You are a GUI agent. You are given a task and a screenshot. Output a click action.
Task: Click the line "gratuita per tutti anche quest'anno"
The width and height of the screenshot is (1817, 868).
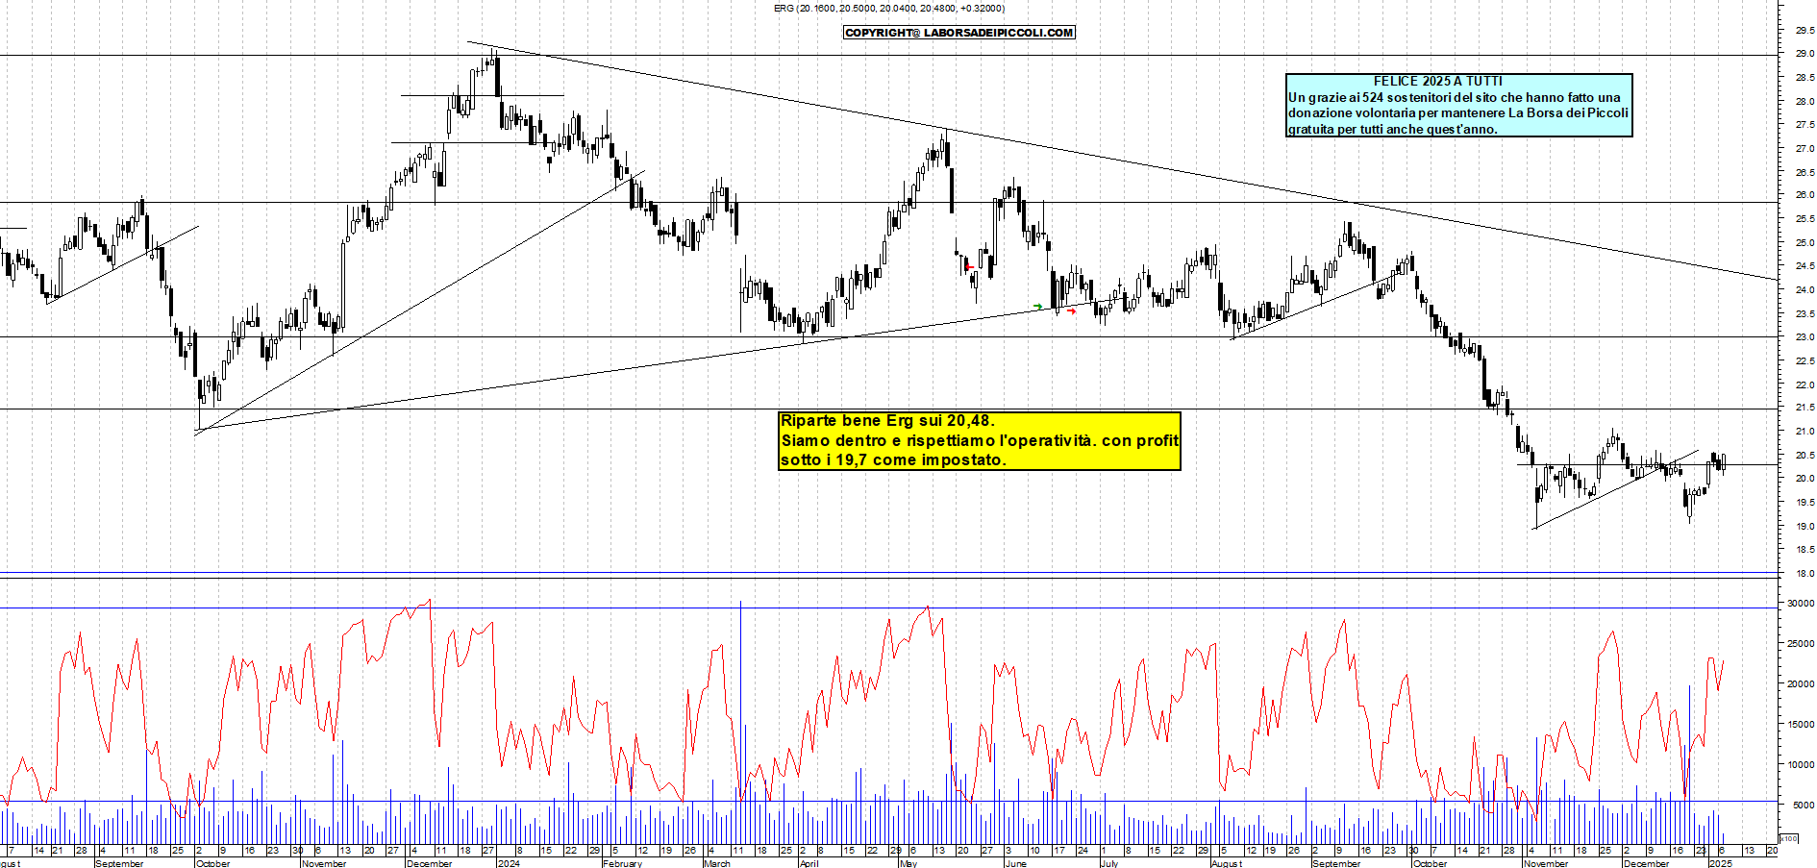point(1392,129)
